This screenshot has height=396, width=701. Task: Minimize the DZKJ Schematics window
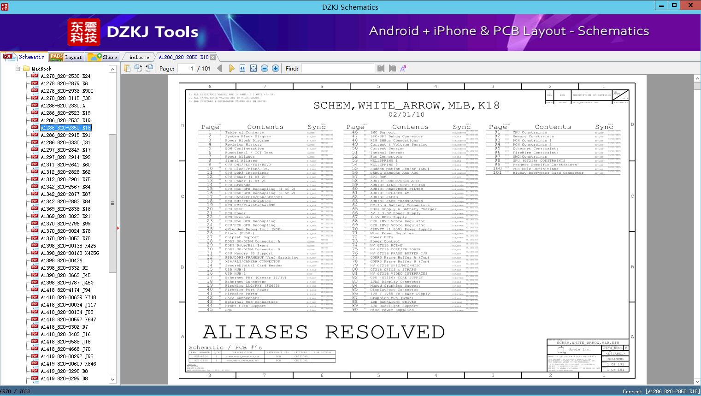tap(661, 5)
